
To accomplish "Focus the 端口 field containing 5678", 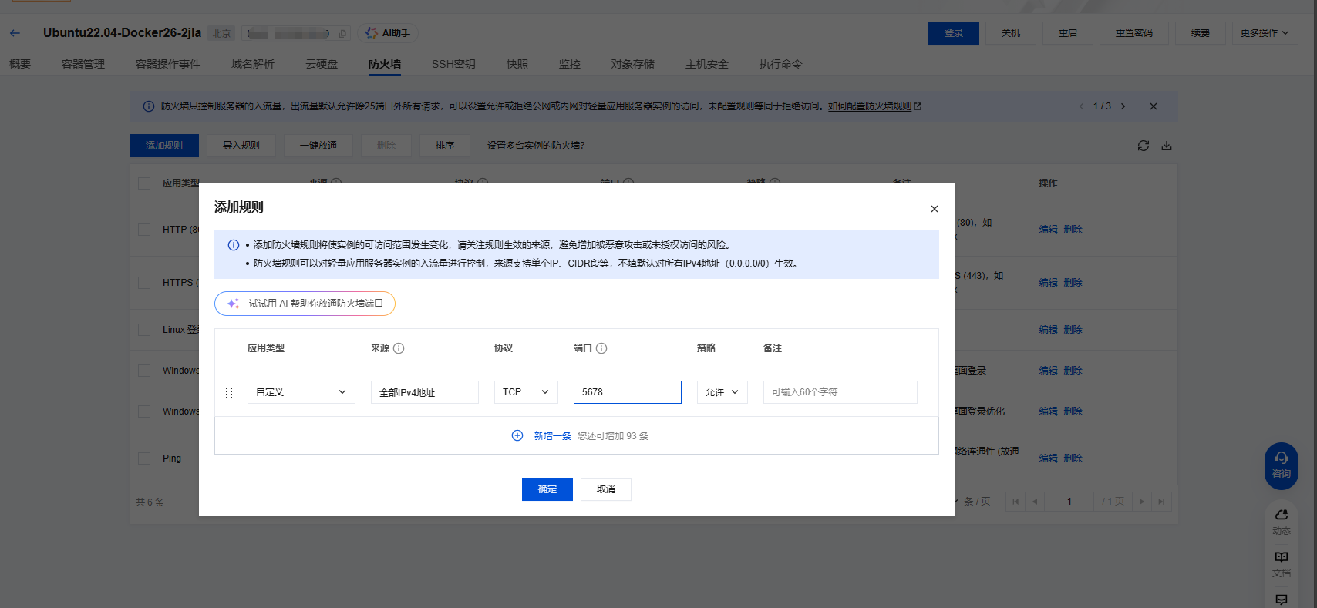I will point(628,392).
